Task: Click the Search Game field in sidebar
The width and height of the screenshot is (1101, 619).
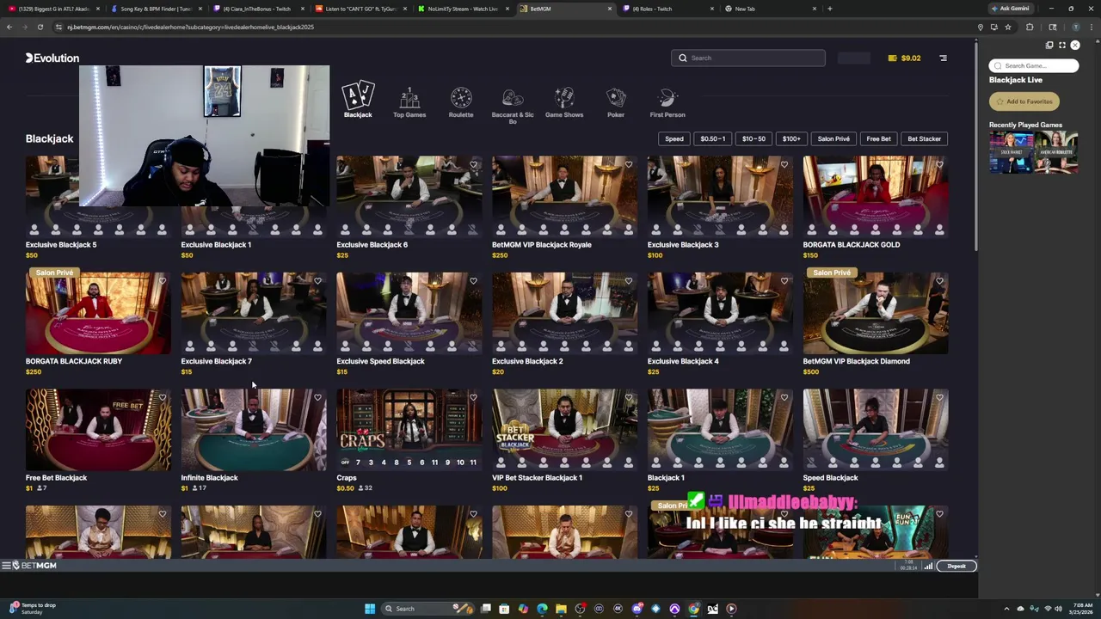Action: [x=1034, y=65]
